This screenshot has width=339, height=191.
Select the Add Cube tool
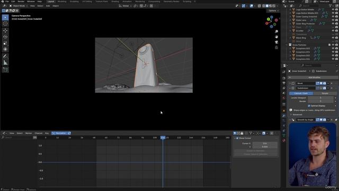[x=5, y=70]
